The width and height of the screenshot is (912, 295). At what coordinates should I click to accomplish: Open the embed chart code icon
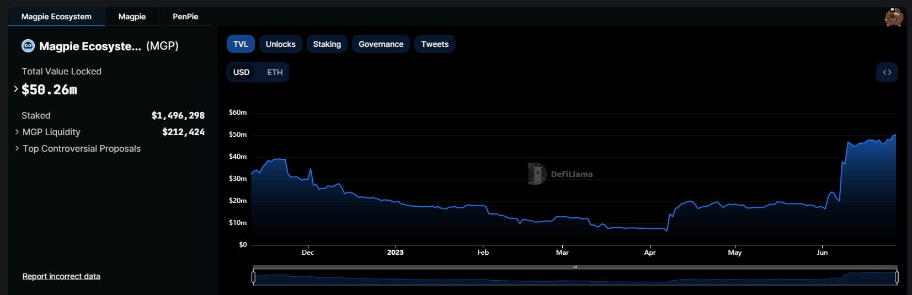(x=887, y=72)
